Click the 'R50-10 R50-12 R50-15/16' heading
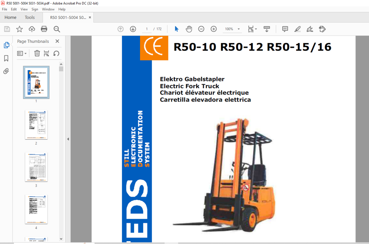This screenshot has width=369, height=244. tap(252, 47)
